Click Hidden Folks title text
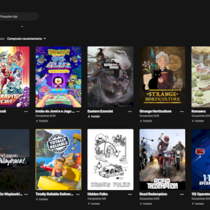The width and height of the screenshot is (210, 210). tap(98, 194)
